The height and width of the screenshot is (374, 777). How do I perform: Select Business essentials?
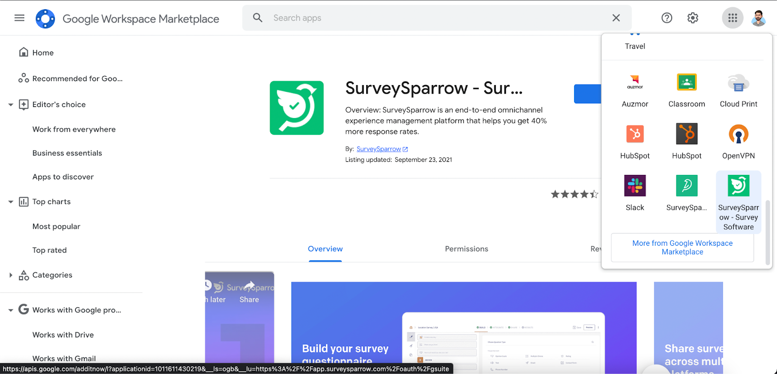tap(67, 153)
